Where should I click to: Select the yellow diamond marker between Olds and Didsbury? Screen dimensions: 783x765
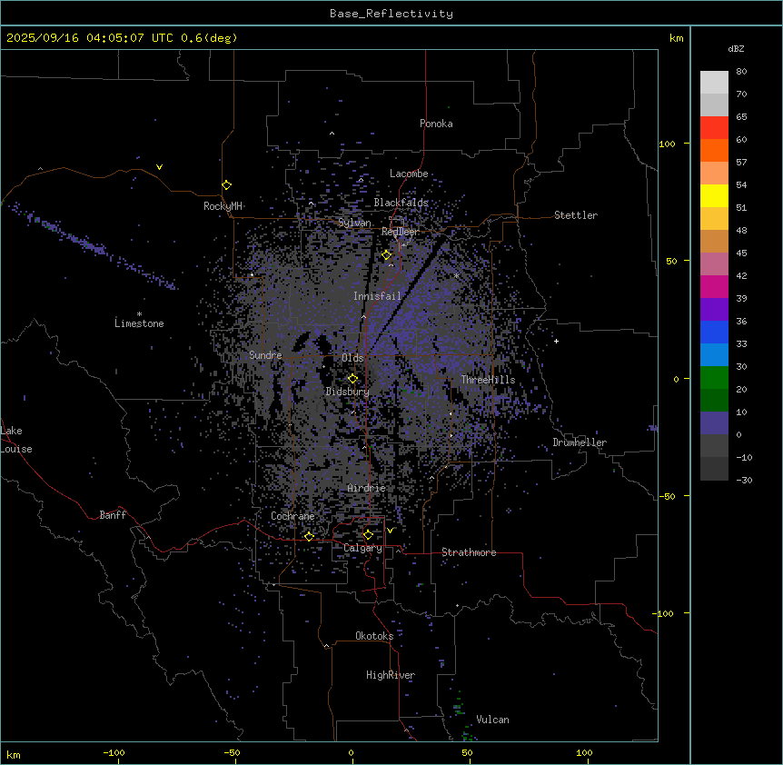coord(352,379)
